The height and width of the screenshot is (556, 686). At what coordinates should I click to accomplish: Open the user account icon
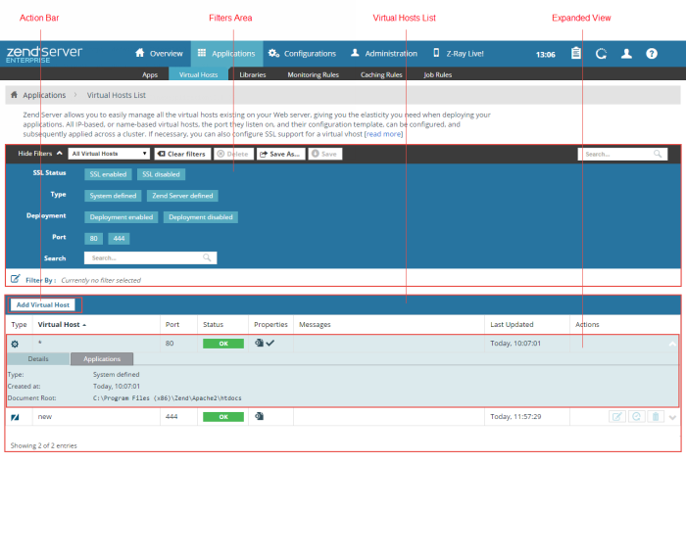coord(626,54)
